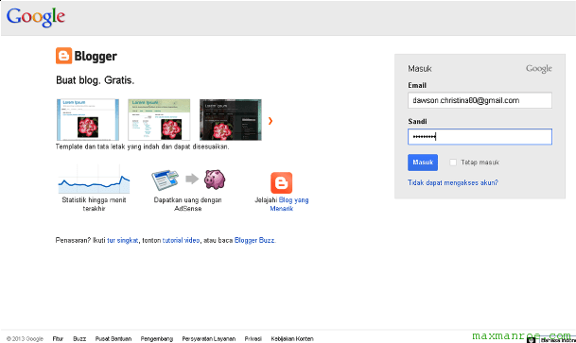Focus the Email input field
This screenshot has height=343, width=576.
tap(480, 100)
